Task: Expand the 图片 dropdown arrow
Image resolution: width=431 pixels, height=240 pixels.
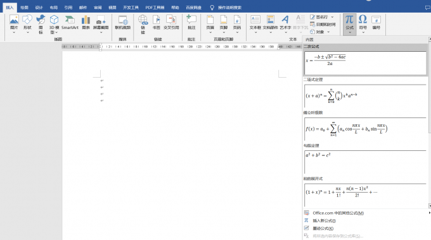Action: 14,32
